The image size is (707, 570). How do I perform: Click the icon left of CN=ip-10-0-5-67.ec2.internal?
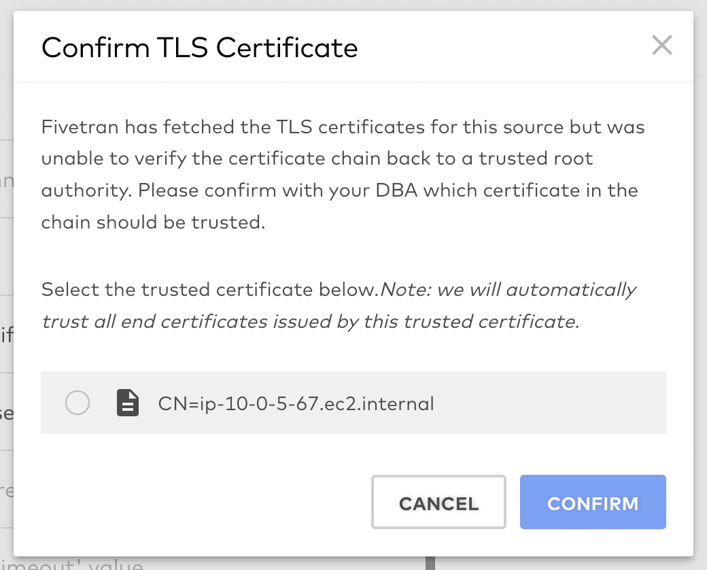click(128, 403)
